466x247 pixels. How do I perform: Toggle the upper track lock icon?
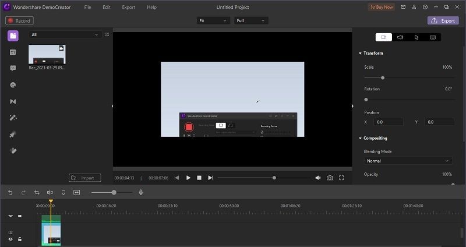point(20,216)
